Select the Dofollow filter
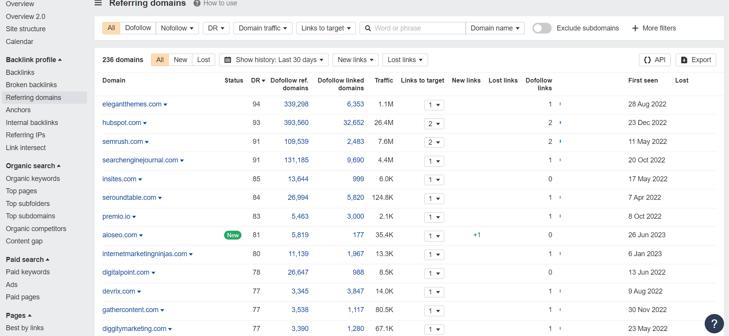This screenshot has width=729, height=336. (138, 28)
